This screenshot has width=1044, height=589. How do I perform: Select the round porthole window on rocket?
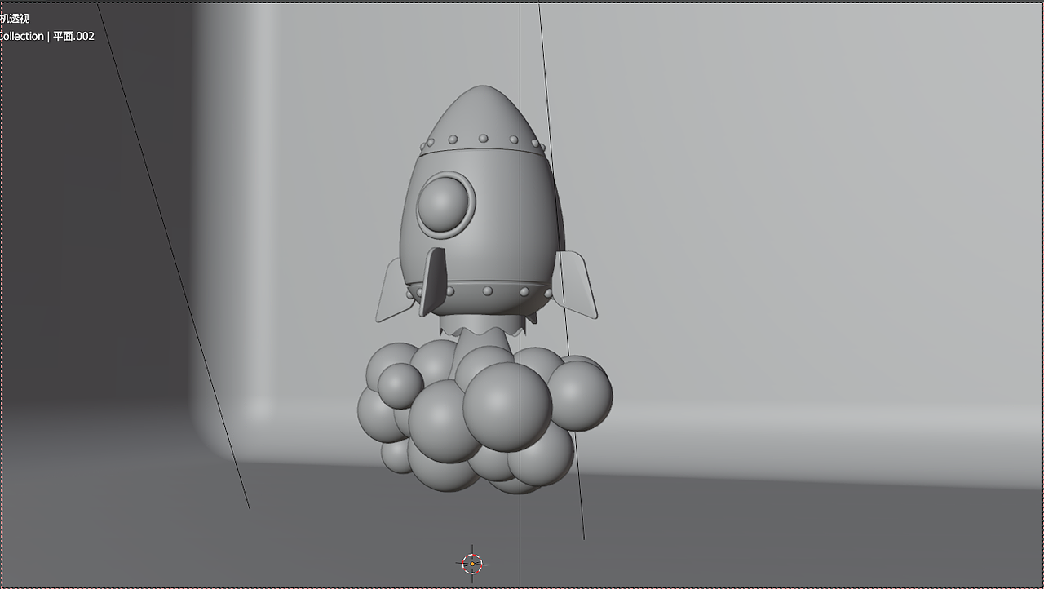click(445, 204)
